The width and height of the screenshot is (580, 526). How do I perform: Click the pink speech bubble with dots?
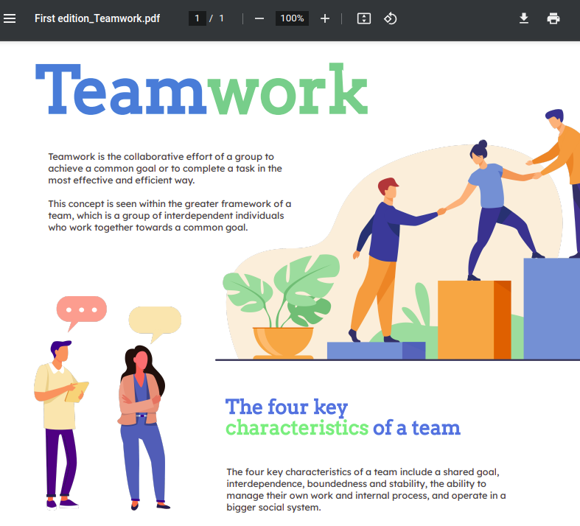coord(81,309)
